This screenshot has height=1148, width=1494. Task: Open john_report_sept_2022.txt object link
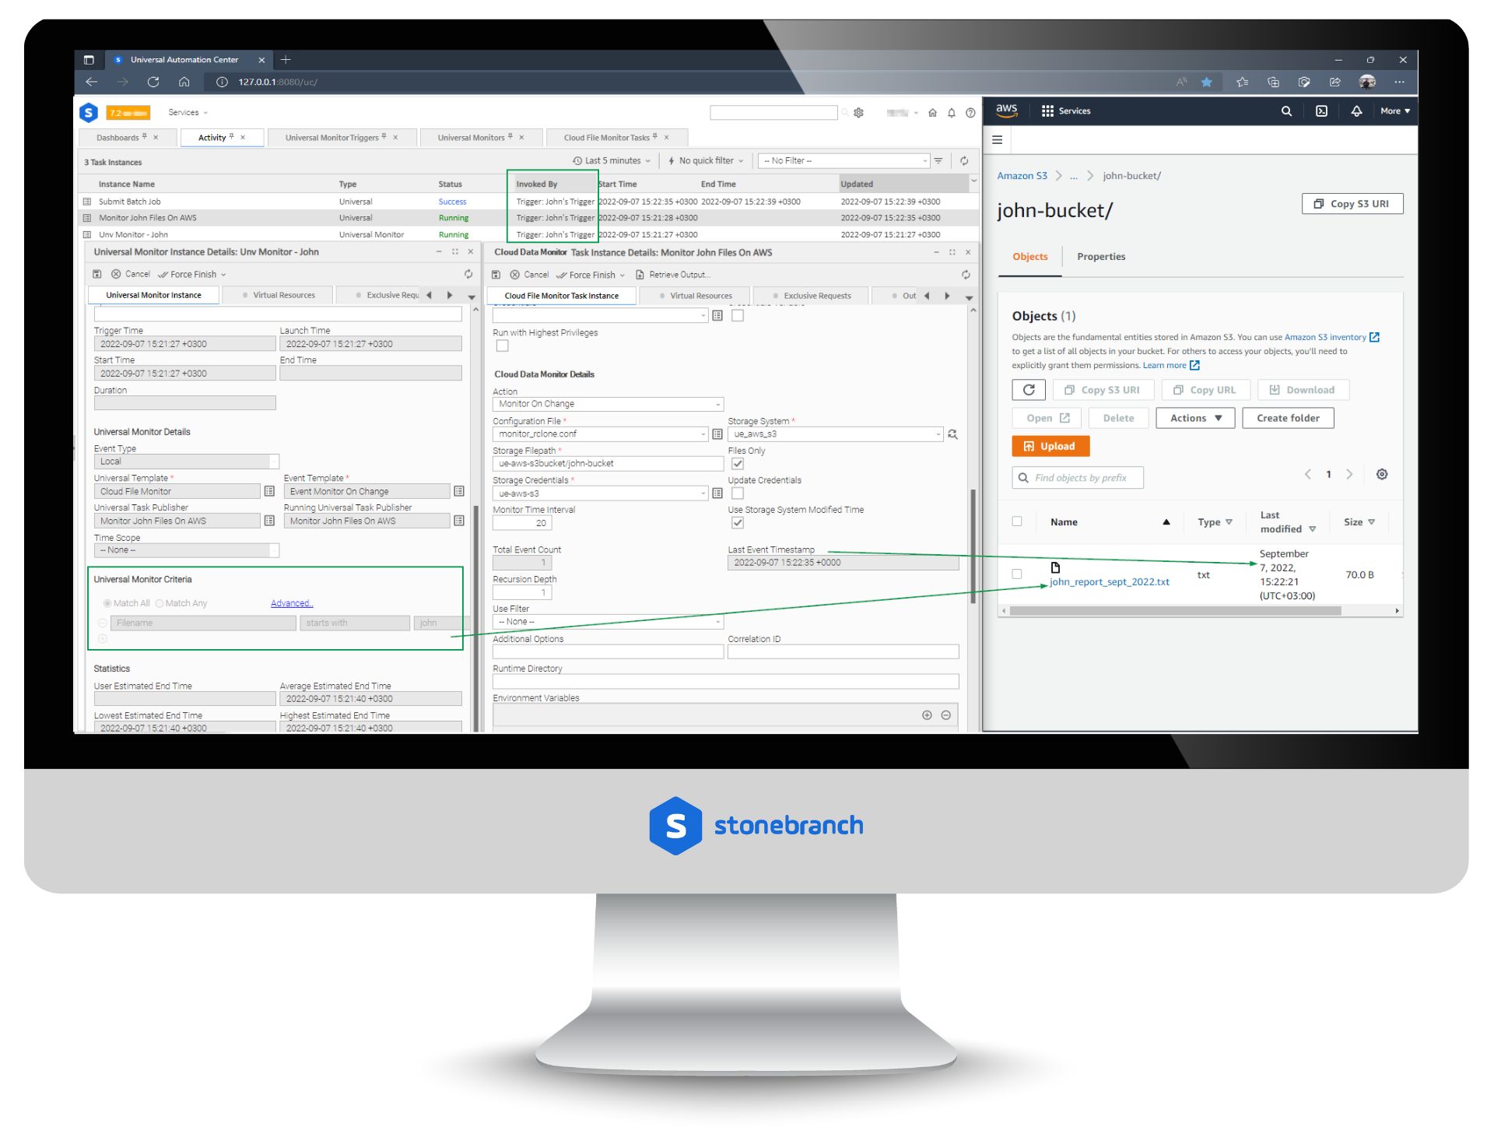[1109, 582]
